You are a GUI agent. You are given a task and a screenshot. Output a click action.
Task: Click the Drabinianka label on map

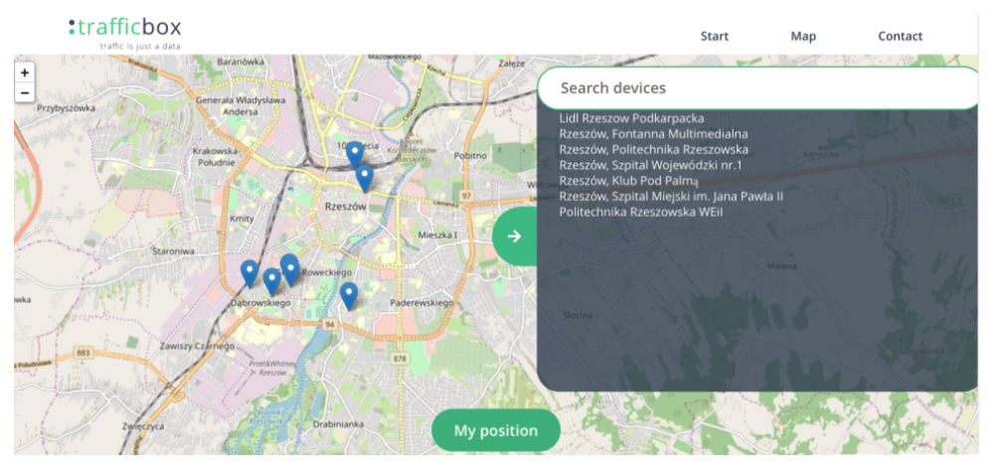pyautogui.click(x=338, y=423)
